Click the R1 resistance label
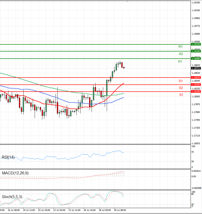This screenshot has width=202, height=214. point(180,62)
